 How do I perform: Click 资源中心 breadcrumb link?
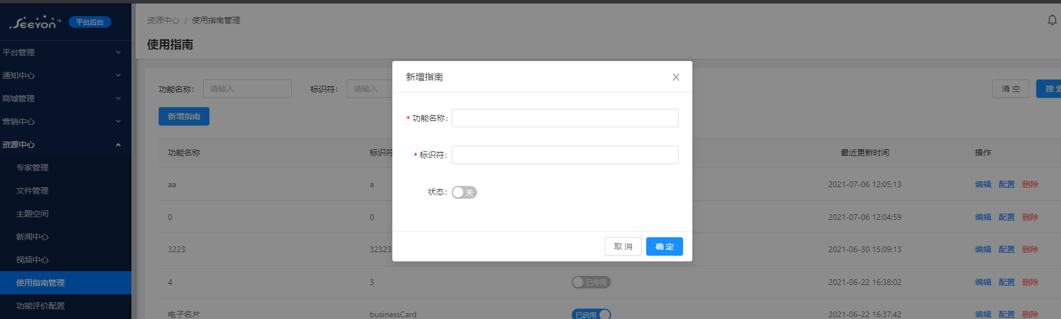click(163, 20)
